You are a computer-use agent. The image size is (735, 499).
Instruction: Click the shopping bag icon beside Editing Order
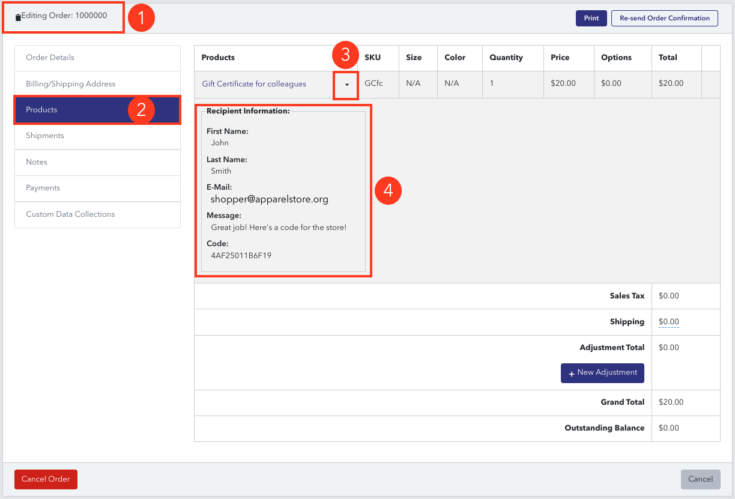point(18,17)
